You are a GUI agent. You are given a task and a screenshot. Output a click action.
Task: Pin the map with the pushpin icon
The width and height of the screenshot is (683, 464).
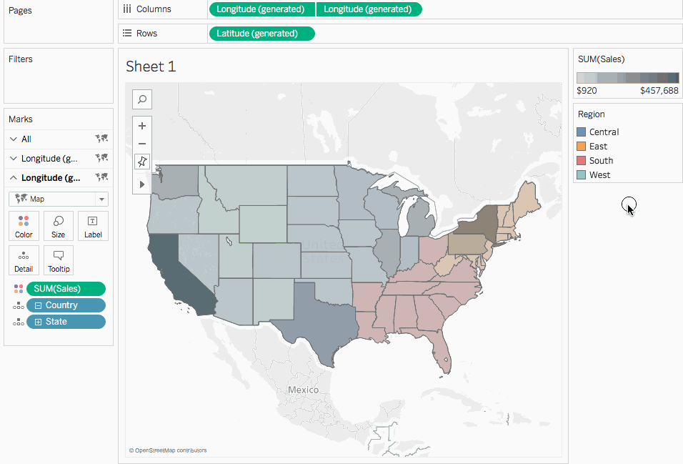(142, 162)
